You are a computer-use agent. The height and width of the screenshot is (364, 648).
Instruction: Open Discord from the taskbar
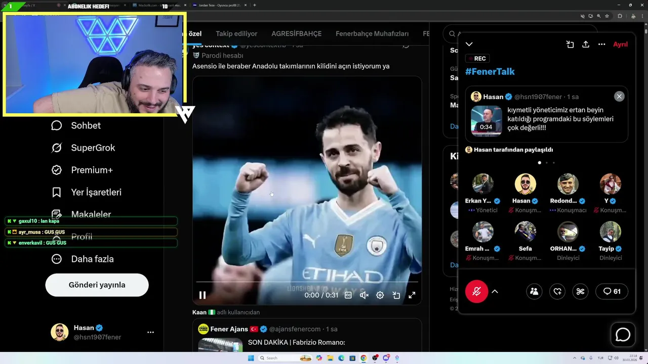pyautogui.click(x=386, y=358)
